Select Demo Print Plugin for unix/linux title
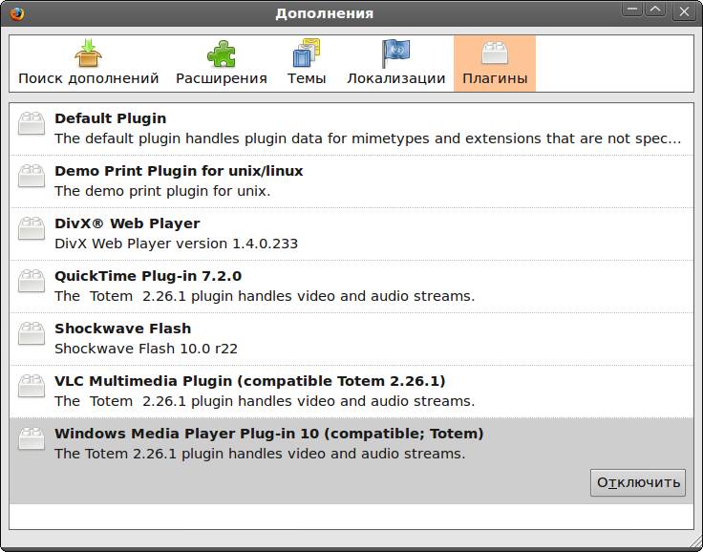The width and height of the screenshot is (703, 552). [x=179, y=171]
